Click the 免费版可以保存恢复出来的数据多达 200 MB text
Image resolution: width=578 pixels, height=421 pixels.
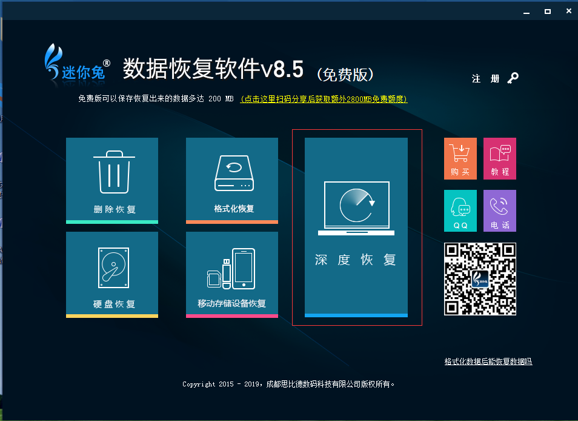pos(156,98)
